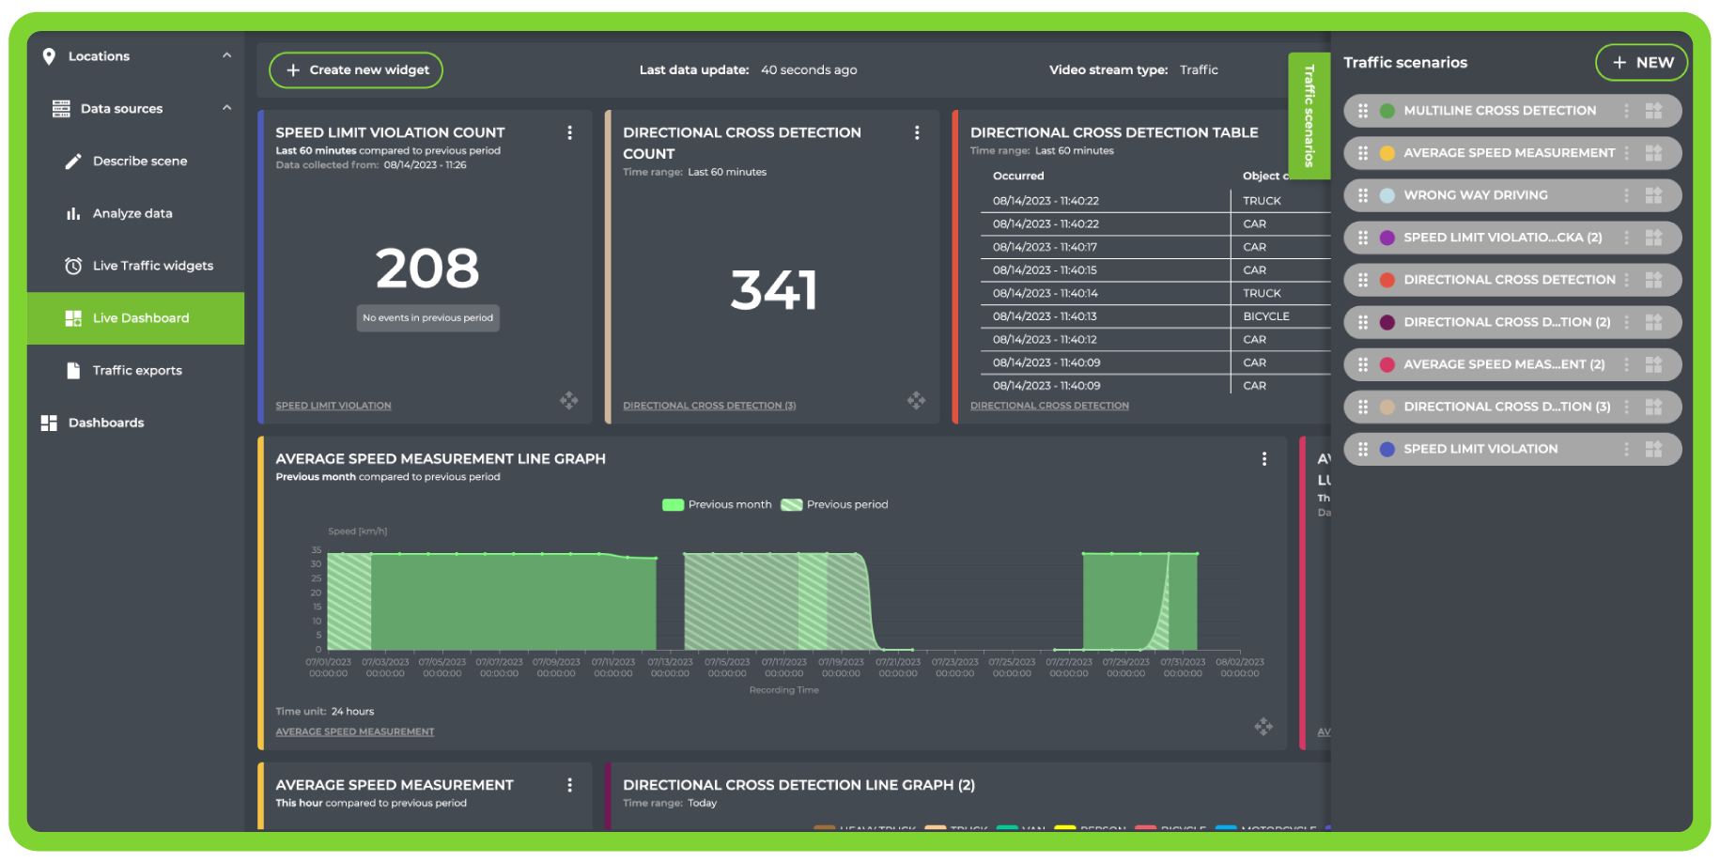This screenshot has width=1720, height=862.
Task: Open the Traffic scenarios side panel tab
Action: (x=1309, y=113)
